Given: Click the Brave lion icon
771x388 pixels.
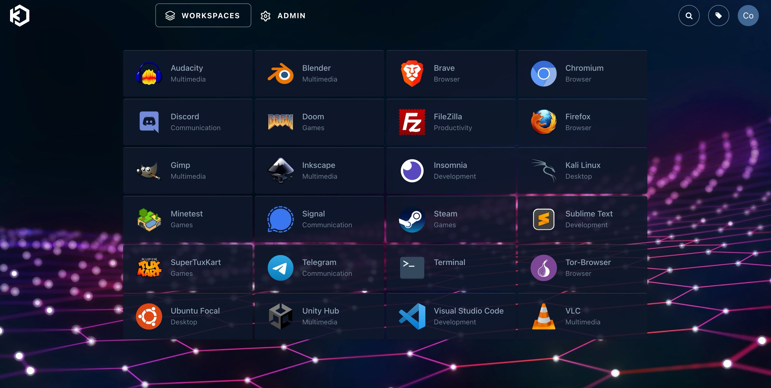Looking at the screenshot, I should click(412, 74).
